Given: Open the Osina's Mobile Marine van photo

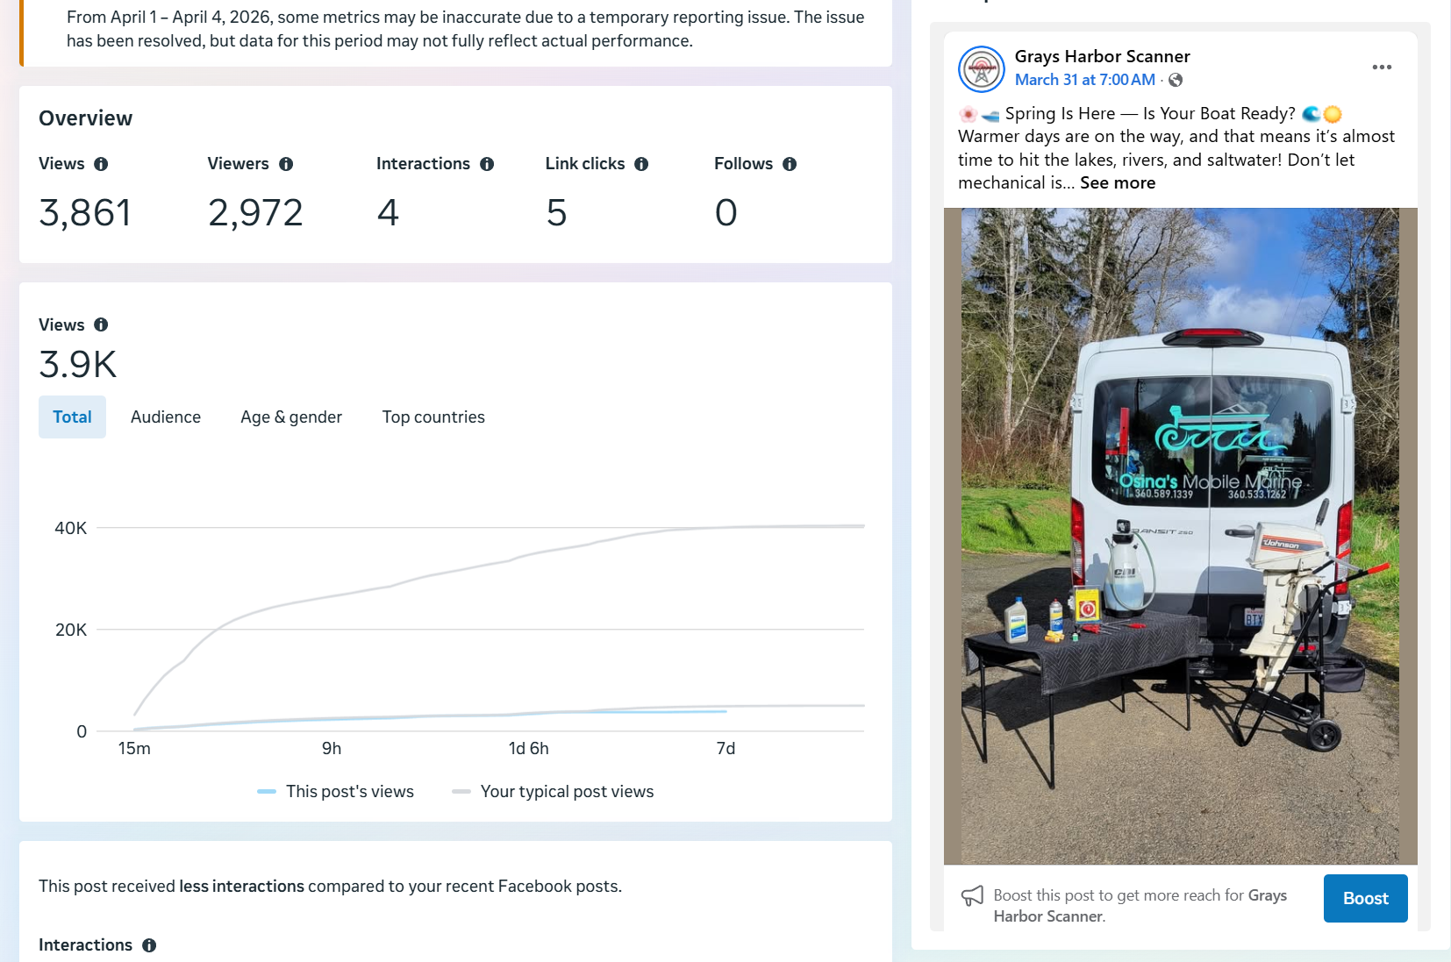Looking at the screenshot, I should [1180, 535].
